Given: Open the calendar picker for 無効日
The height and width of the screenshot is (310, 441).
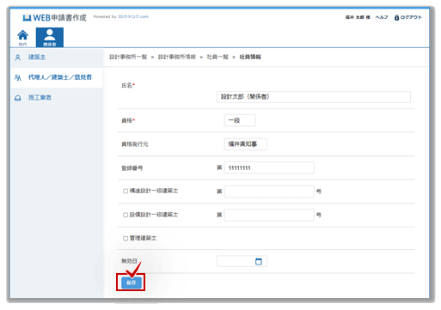Looking at the screenshot, I should (x=259, y=261).
